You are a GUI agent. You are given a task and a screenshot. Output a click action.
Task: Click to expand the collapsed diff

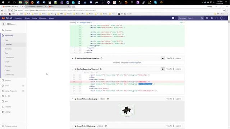coord(135,63)
